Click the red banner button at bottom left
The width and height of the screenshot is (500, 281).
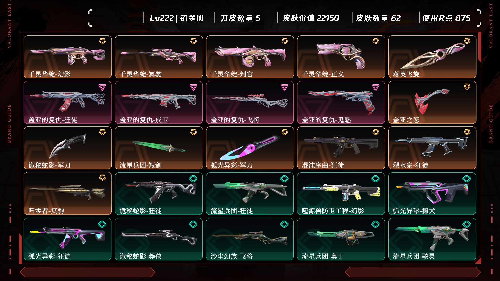click(x=87, y=272)
